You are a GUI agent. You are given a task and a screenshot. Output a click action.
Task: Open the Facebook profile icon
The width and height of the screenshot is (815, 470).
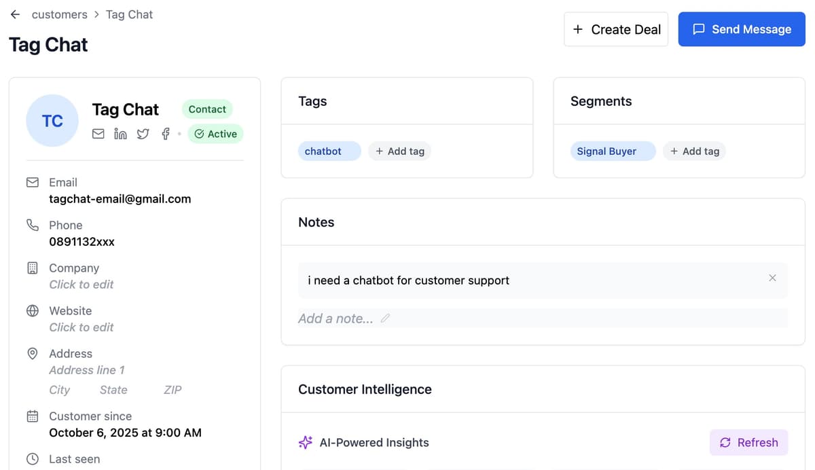pyautogui.click(x=165, y=134)
